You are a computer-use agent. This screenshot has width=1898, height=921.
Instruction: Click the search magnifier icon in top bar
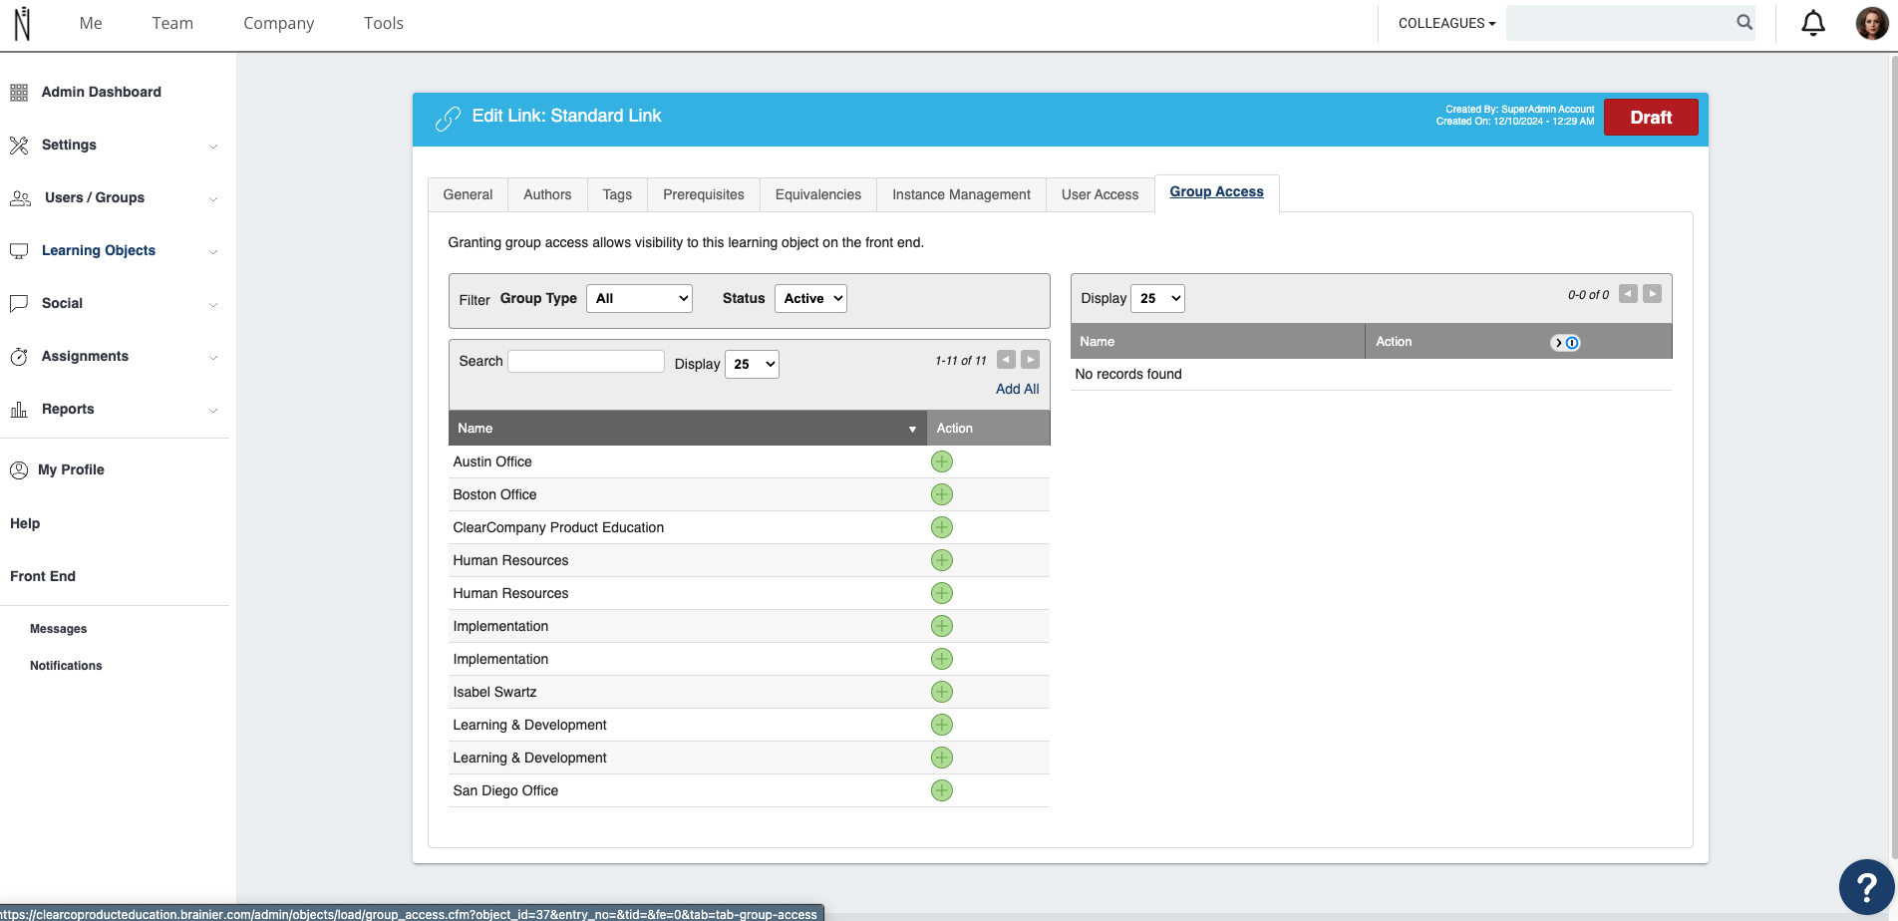point(1744,22)
